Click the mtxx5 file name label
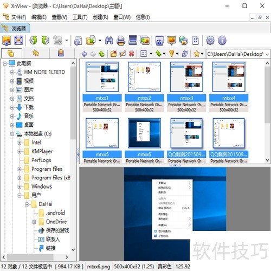This screenshot has width=271, height=271. [x=102, y=154]
